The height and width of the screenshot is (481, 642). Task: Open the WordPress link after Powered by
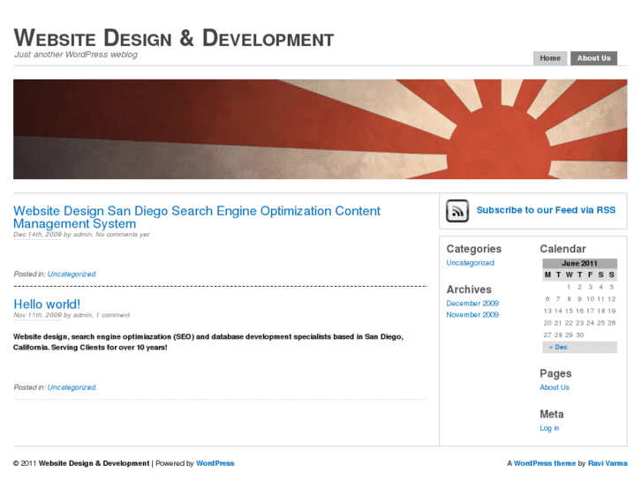pos(215,463)
